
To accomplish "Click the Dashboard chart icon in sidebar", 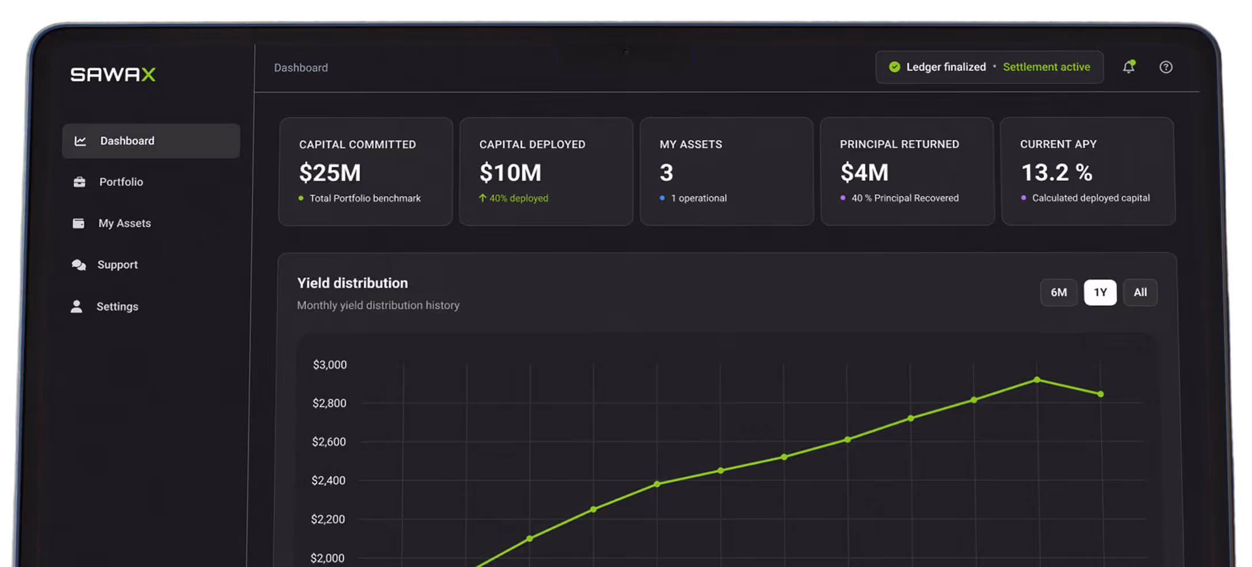I will pos(81,141).
